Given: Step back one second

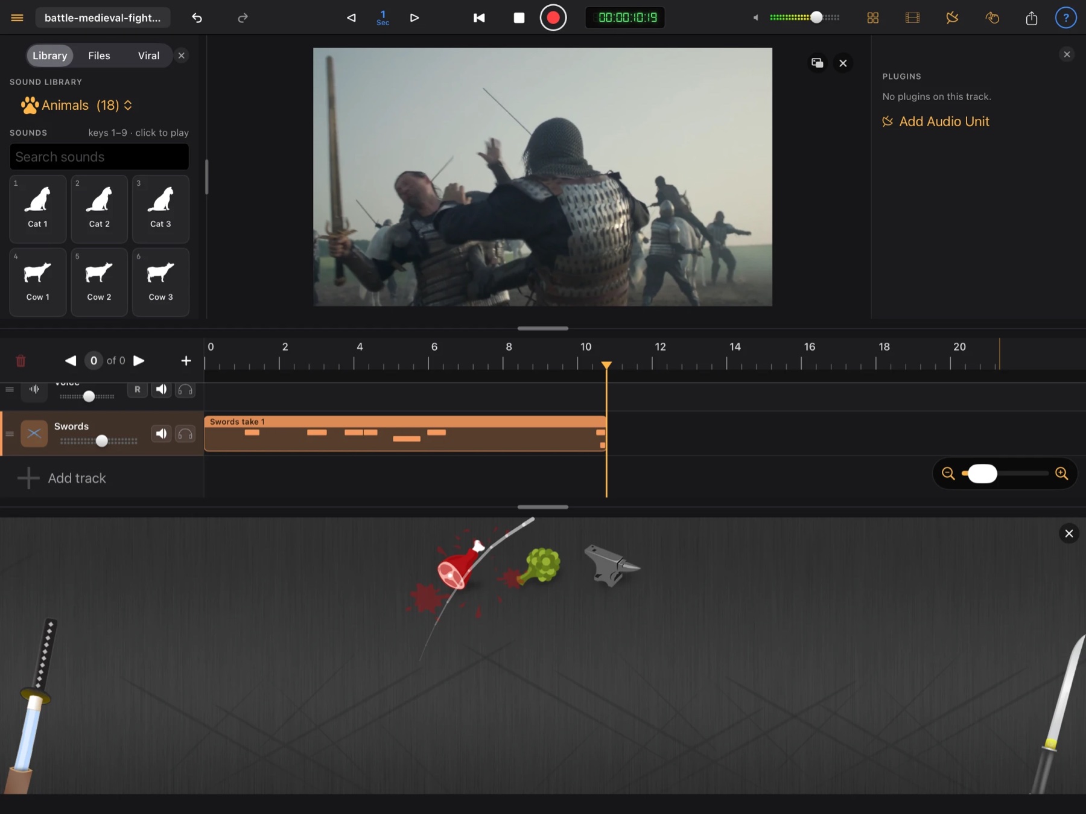Looking at the screenshot, I should (351, 17).
